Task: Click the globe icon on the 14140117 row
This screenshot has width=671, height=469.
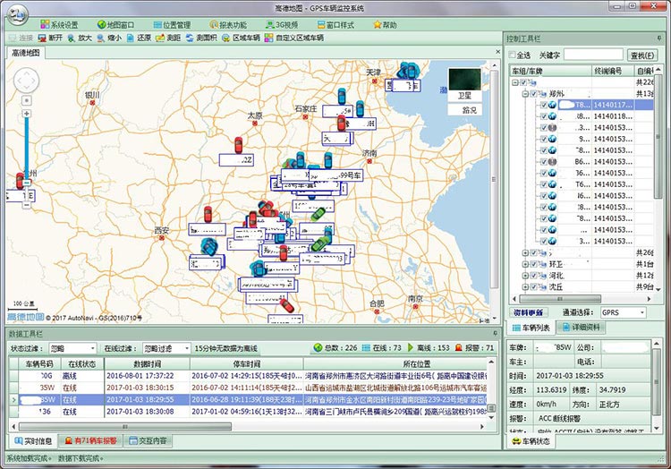Action: point(553,105)
